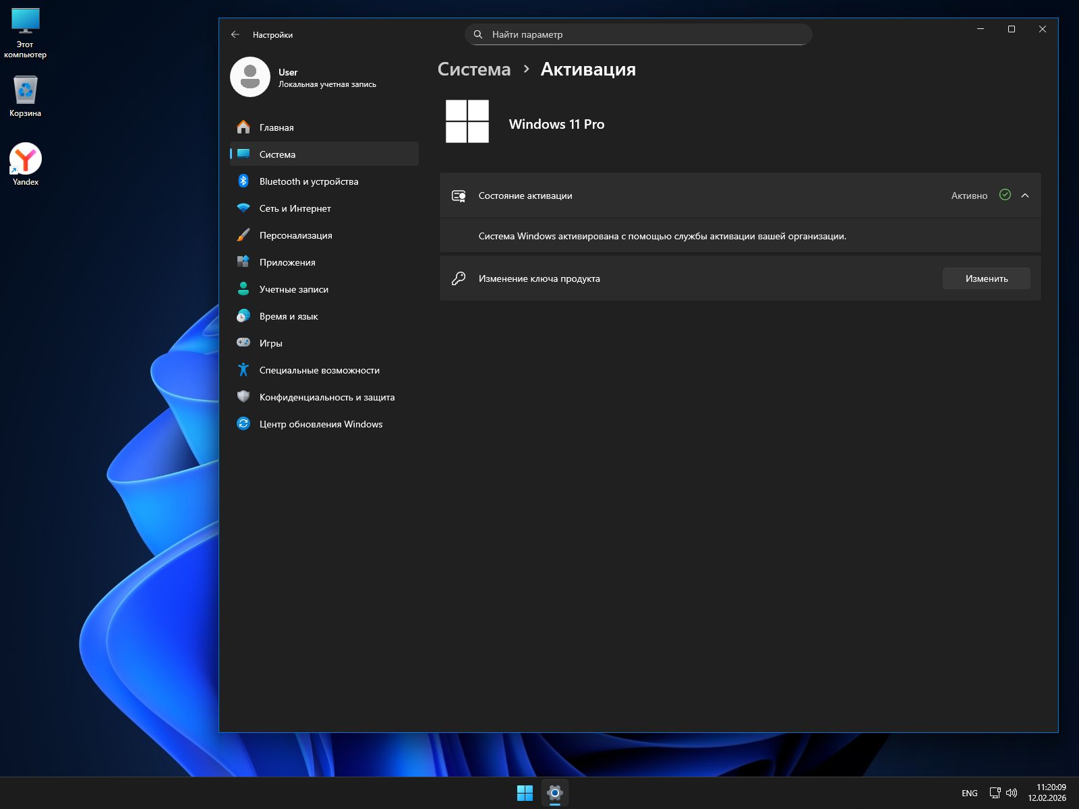Open Конфиденциальность и защита section
This screenshot has height=809, width=1079.
pyautogui.click(x=326, y=397)
